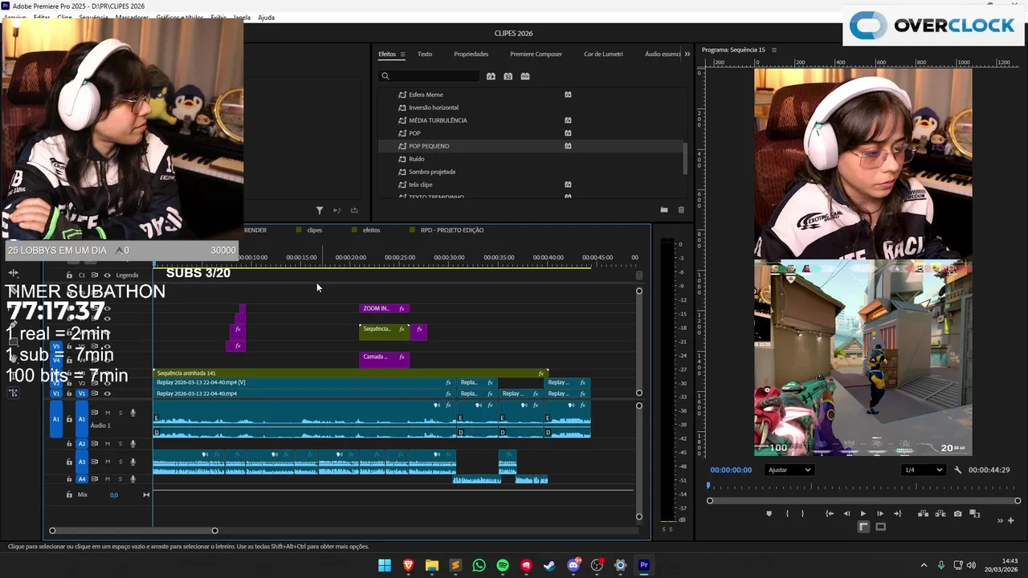Filter by accelerated effects icon

coord(491,76)
